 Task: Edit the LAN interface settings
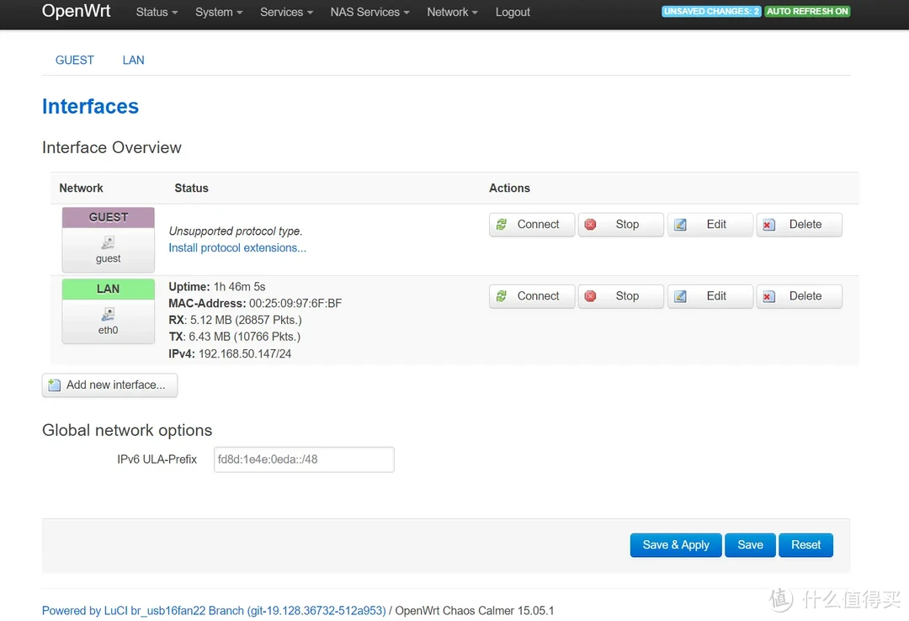(x=710, y=296)
